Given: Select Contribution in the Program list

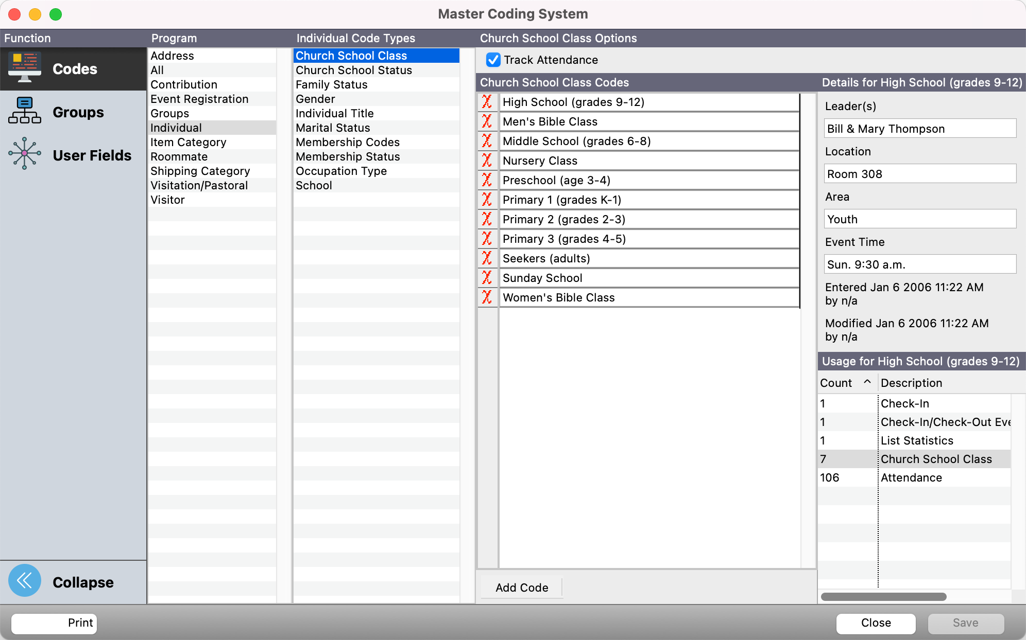Looking at the screenshot, I should point(184,84).
